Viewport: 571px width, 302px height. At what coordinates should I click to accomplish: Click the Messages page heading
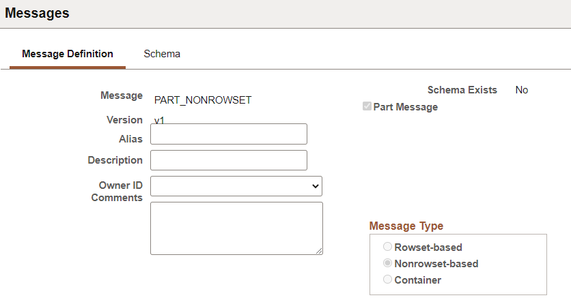(x=37, y=14)
